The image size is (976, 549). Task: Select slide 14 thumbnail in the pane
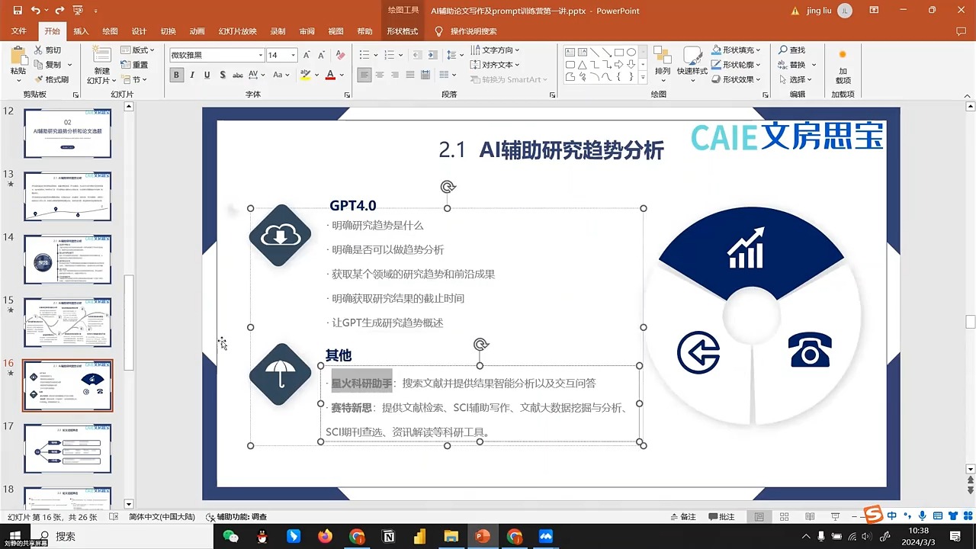pyautogui.click(x=67, y=258)
